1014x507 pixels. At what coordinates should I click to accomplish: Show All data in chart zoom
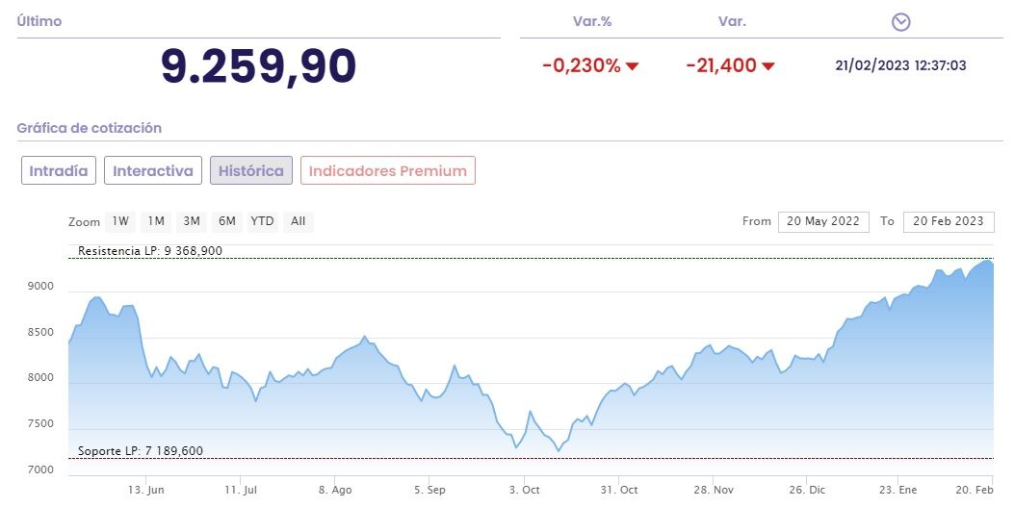click(299, 221)
